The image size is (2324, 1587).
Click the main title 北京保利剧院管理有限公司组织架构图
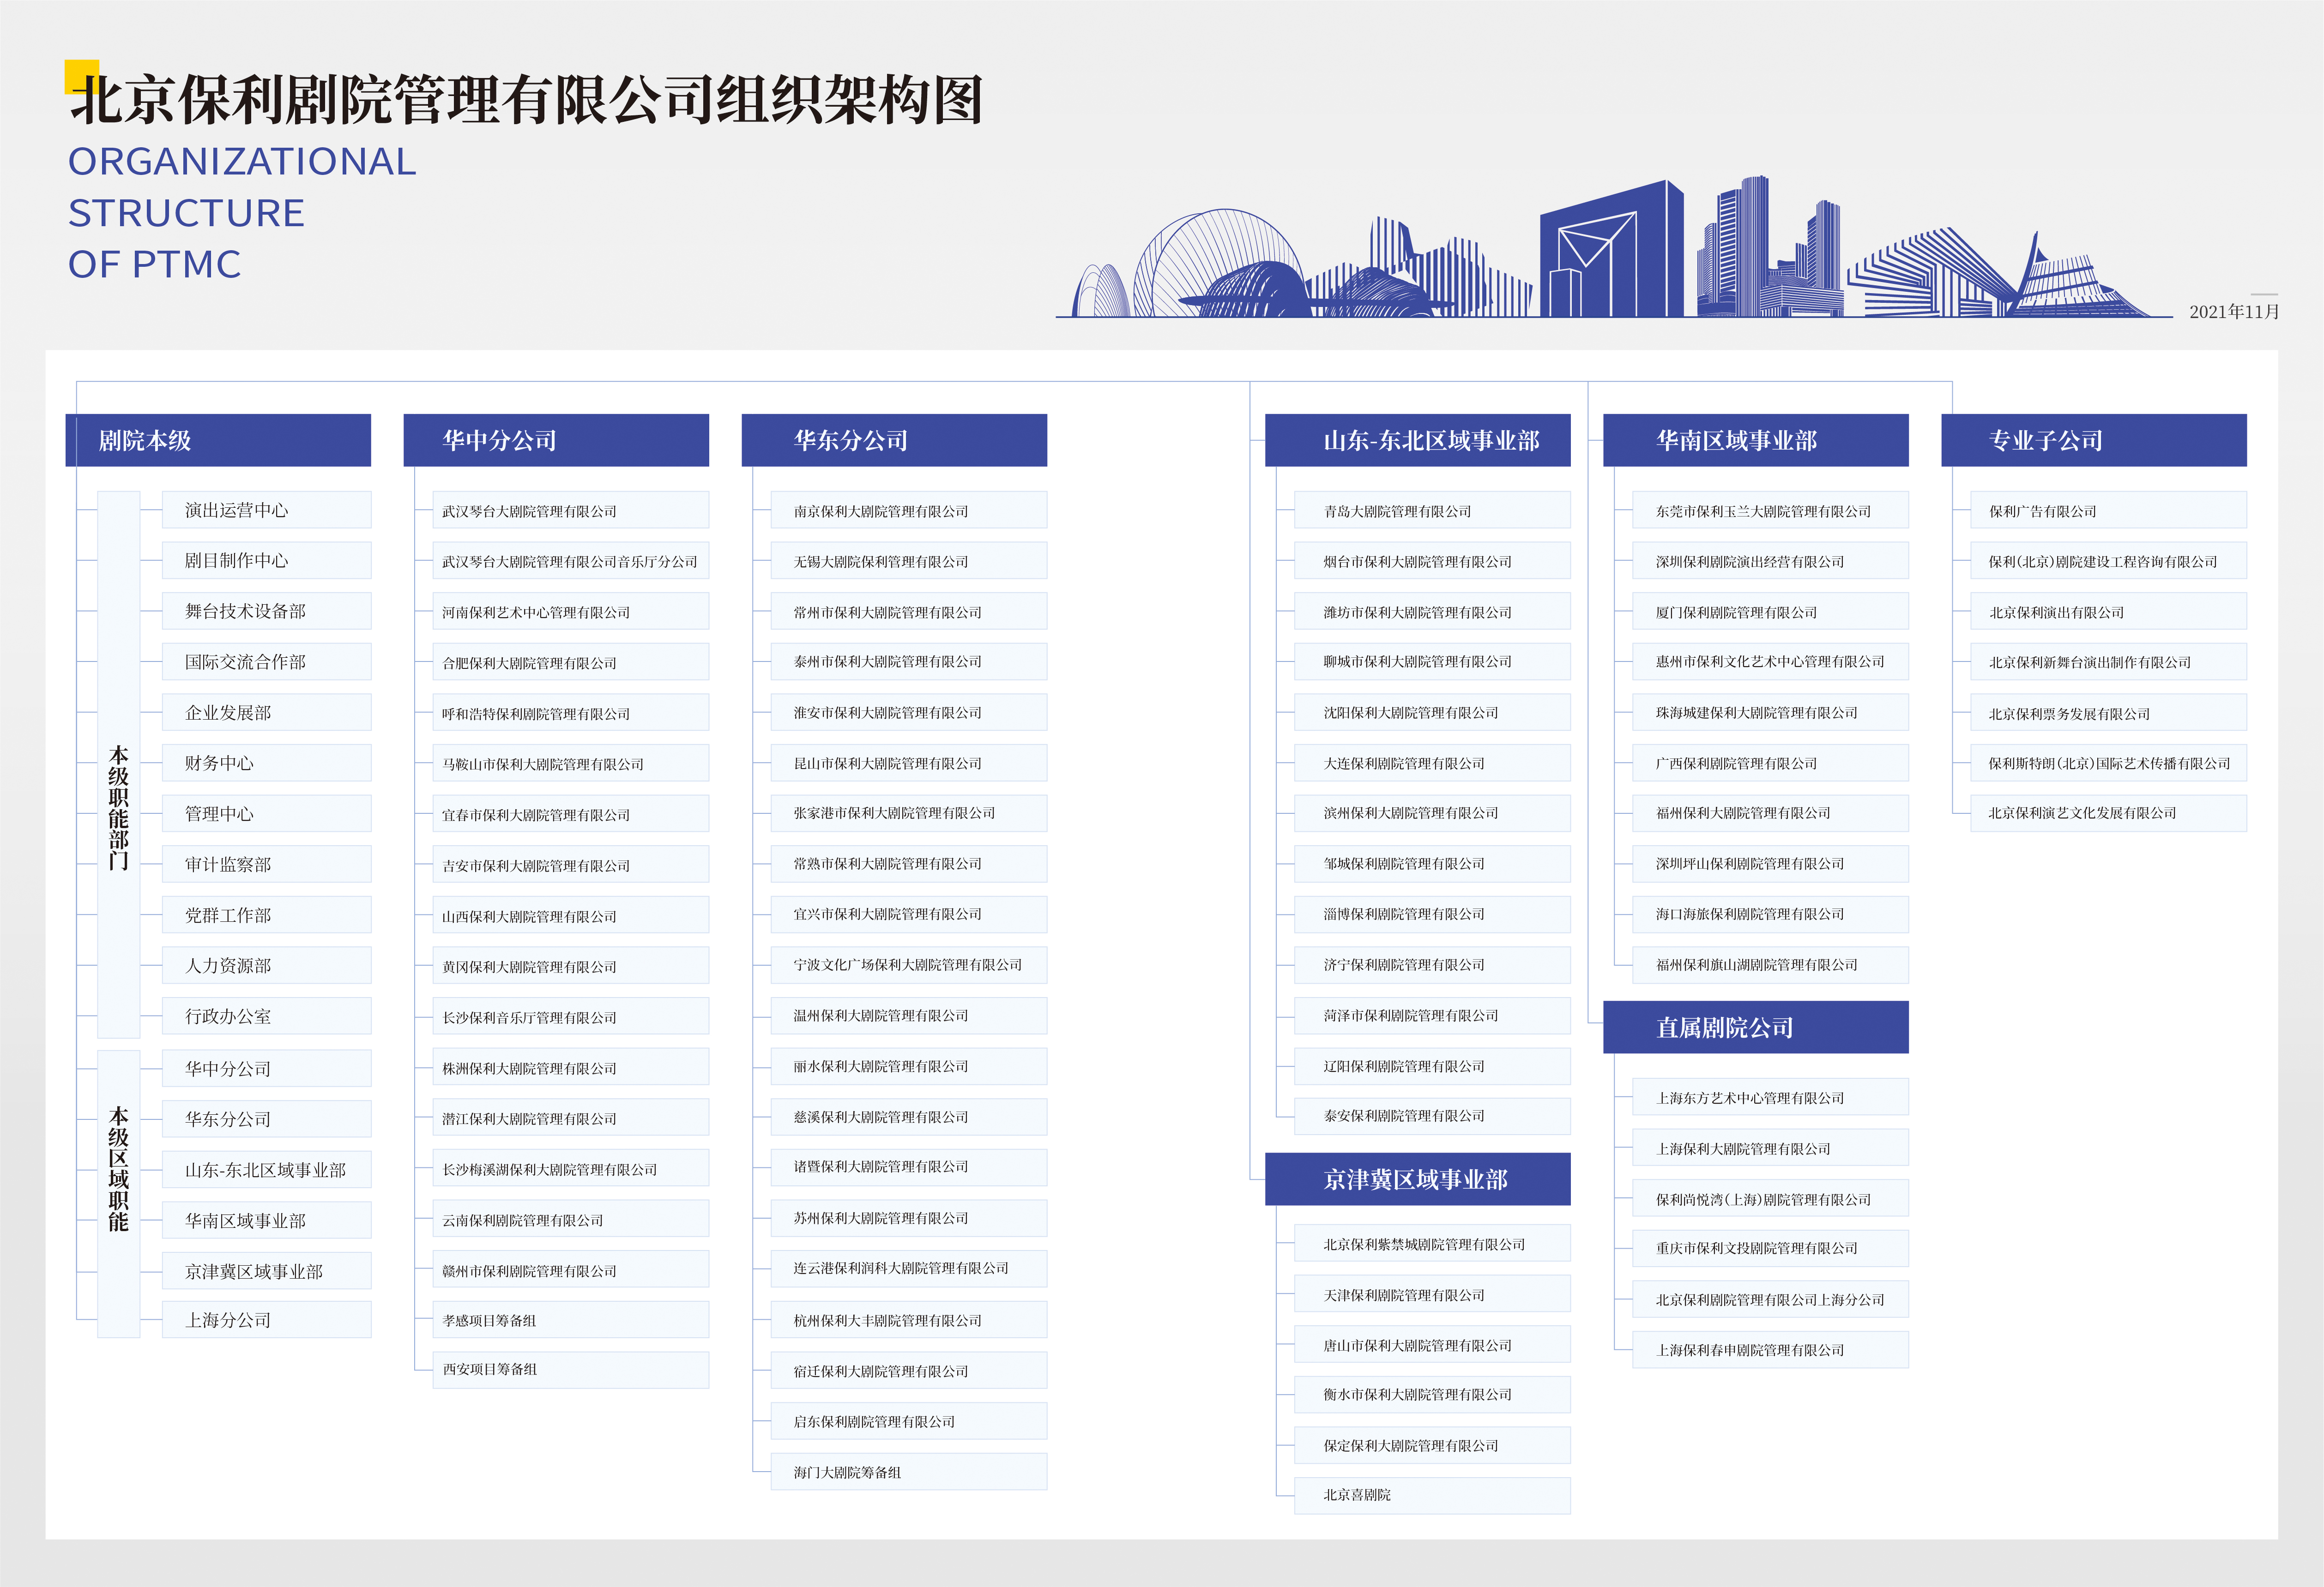526,99
